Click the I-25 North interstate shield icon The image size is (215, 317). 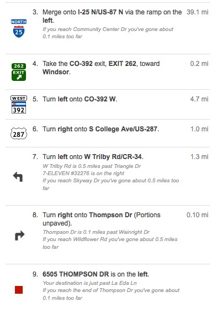click(x=19, y=28)
